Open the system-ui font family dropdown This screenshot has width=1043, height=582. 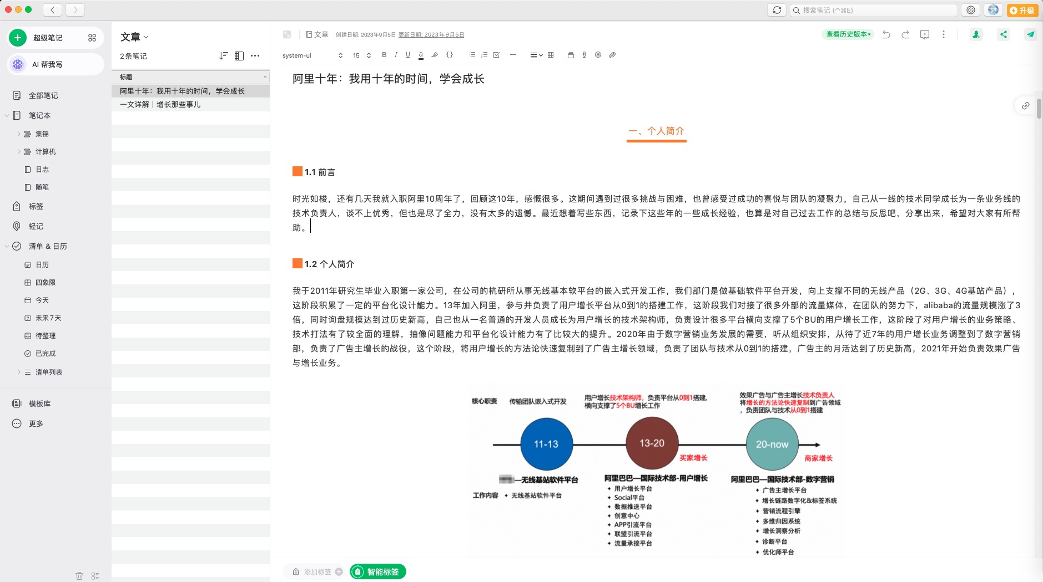tap(313, 55)
